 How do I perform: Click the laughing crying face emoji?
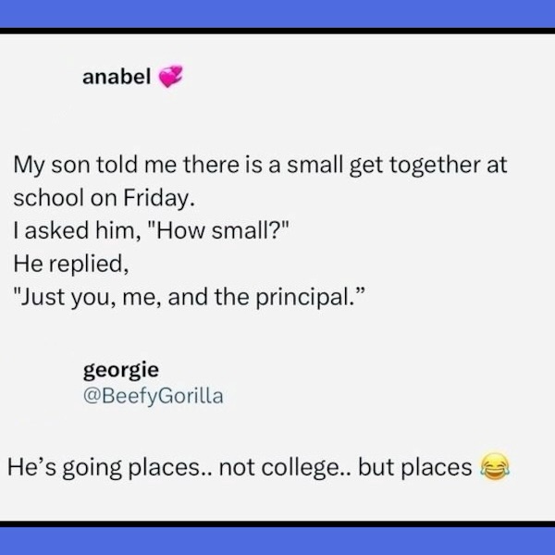(495, 466)
